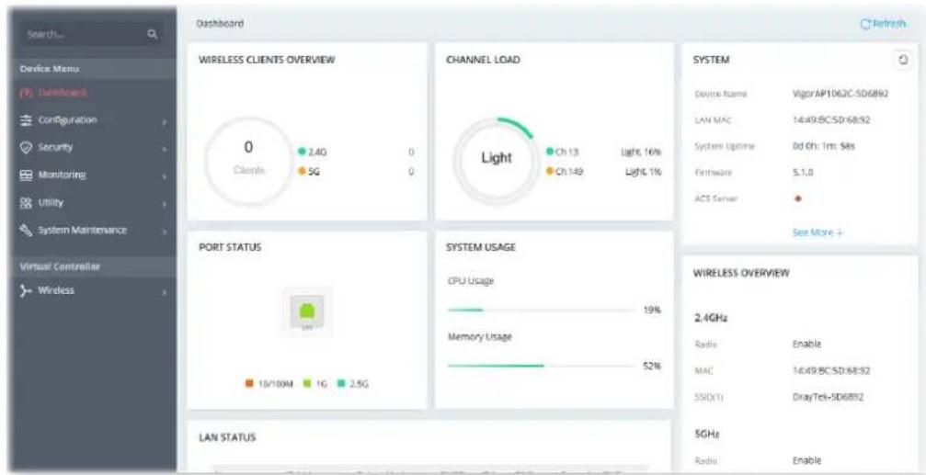Viewport: 926px width, 475px height.
Task: Click the 0 Clients donut chart
Action: (248, 159)
